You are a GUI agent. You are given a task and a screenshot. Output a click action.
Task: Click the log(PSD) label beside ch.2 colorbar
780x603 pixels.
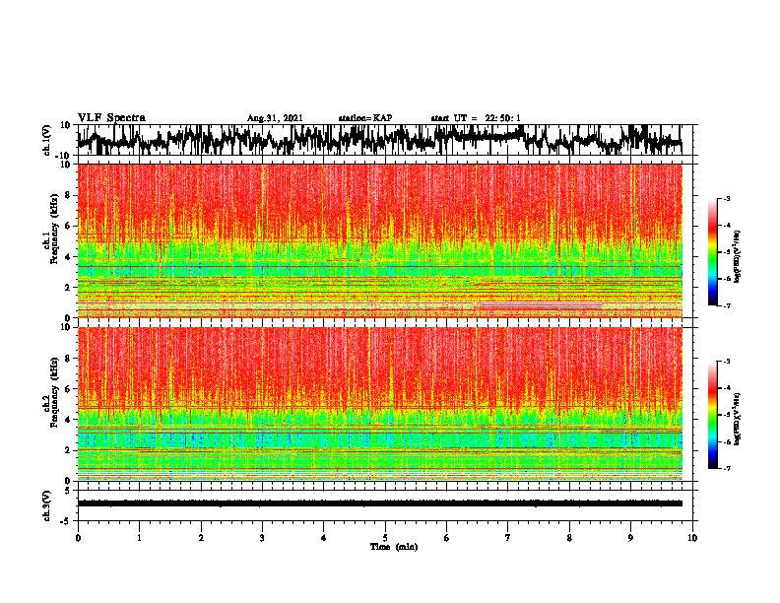click(x=738, y=419)
